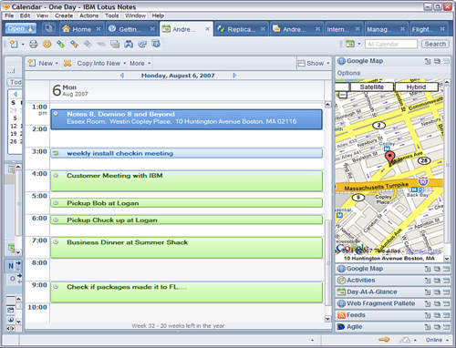Click the Print icon in toolbar
The width and height of the screenshot is (456, 348).
[34, 44]
